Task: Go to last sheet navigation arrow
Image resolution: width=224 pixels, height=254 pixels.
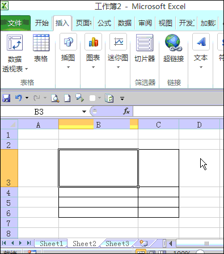Action: (29, 243)
